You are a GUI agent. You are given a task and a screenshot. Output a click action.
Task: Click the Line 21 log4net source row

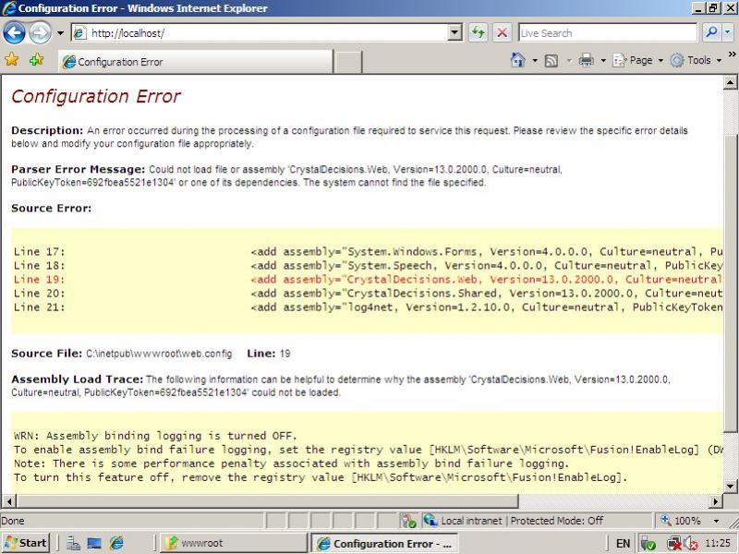coord(368,307)
